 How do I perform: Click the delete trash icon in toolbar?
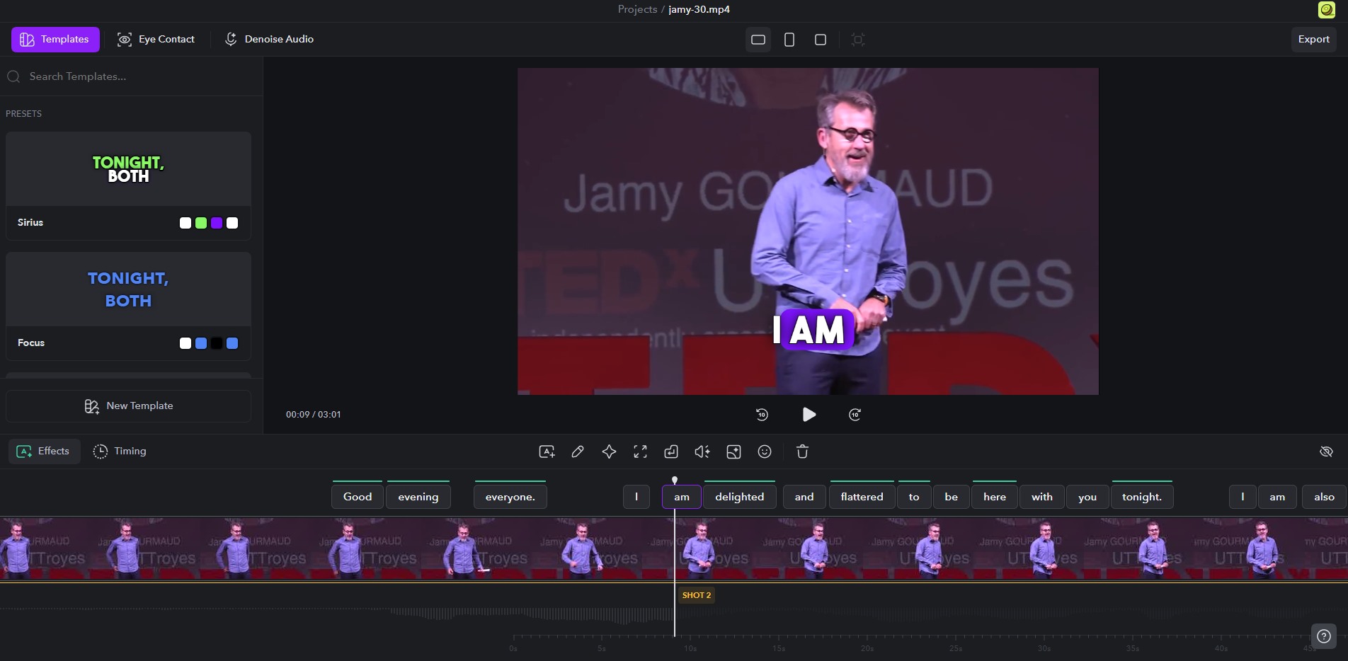802,452
